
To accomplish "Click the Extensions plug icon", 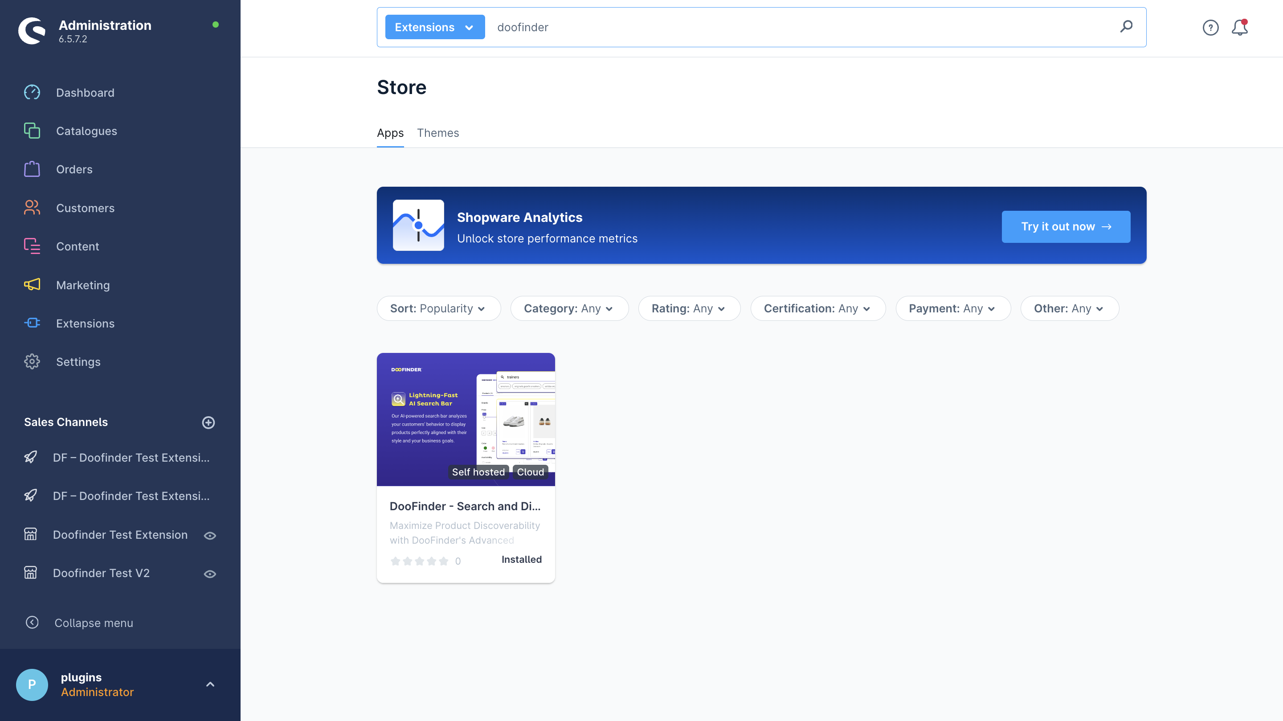I will click(32, 324).
